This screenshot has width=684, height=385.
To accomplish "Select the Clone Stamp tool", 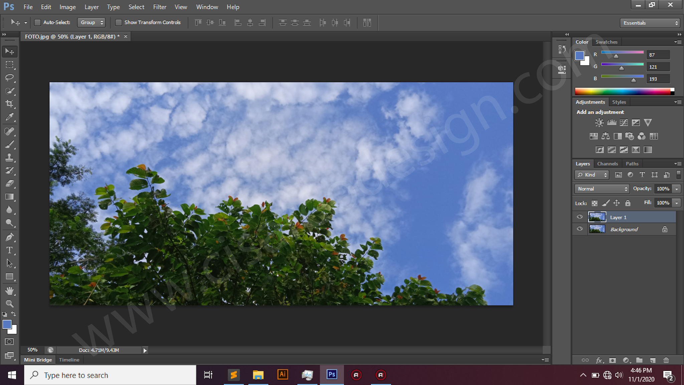I will (x=9, y=157).
